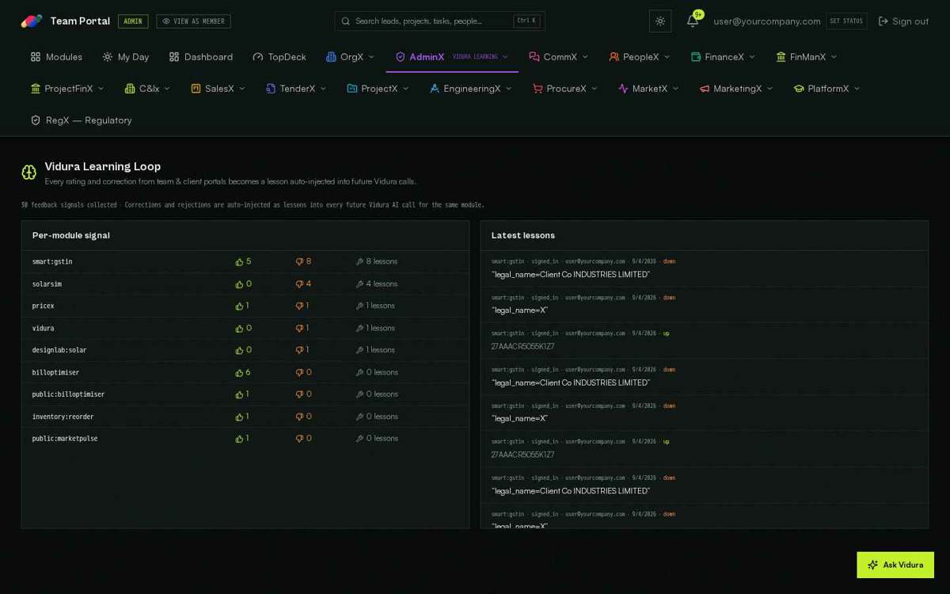Screen dimensions: 950x594
Task: Expand the C&Ix dropdown chevron
Action: coord(167,89)
